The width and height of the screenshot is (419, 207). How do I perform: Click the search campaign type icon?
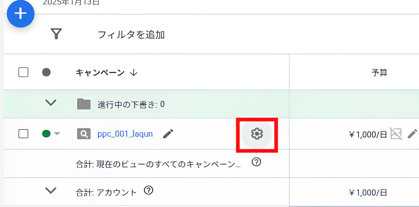click(x=84, y=134)
